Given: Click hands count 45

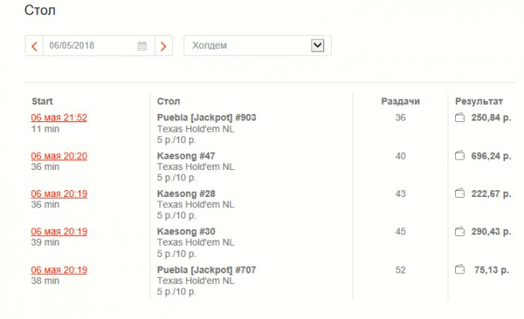Looking at the screenshot, I should [x=400, y=231].
